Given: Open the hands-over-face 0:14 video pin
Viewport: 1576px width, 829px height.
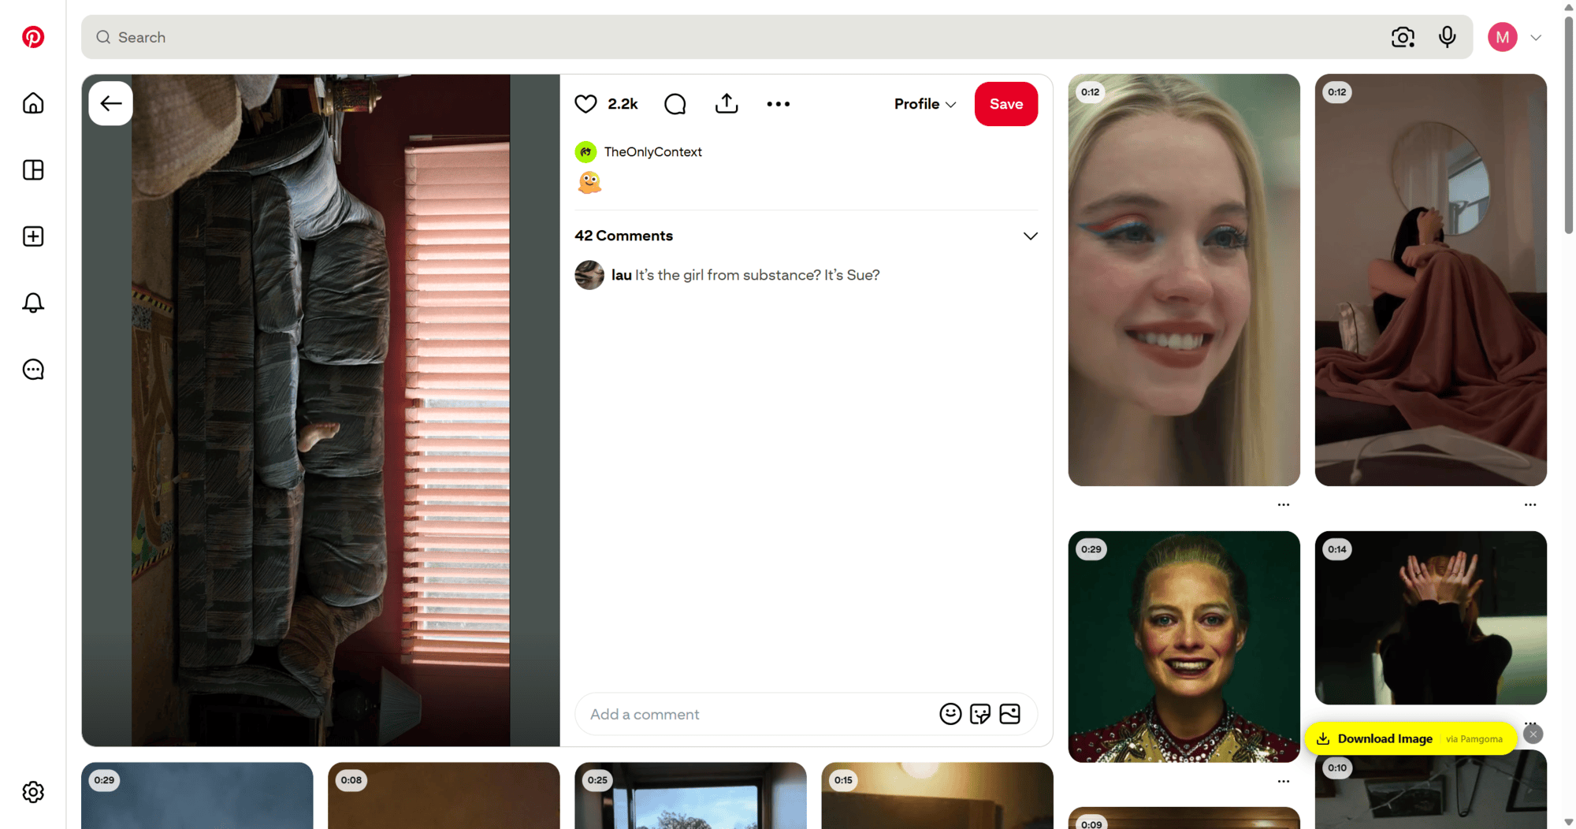Looking at the screenshot, I should pyautogui.click(x=1430, y=618).
